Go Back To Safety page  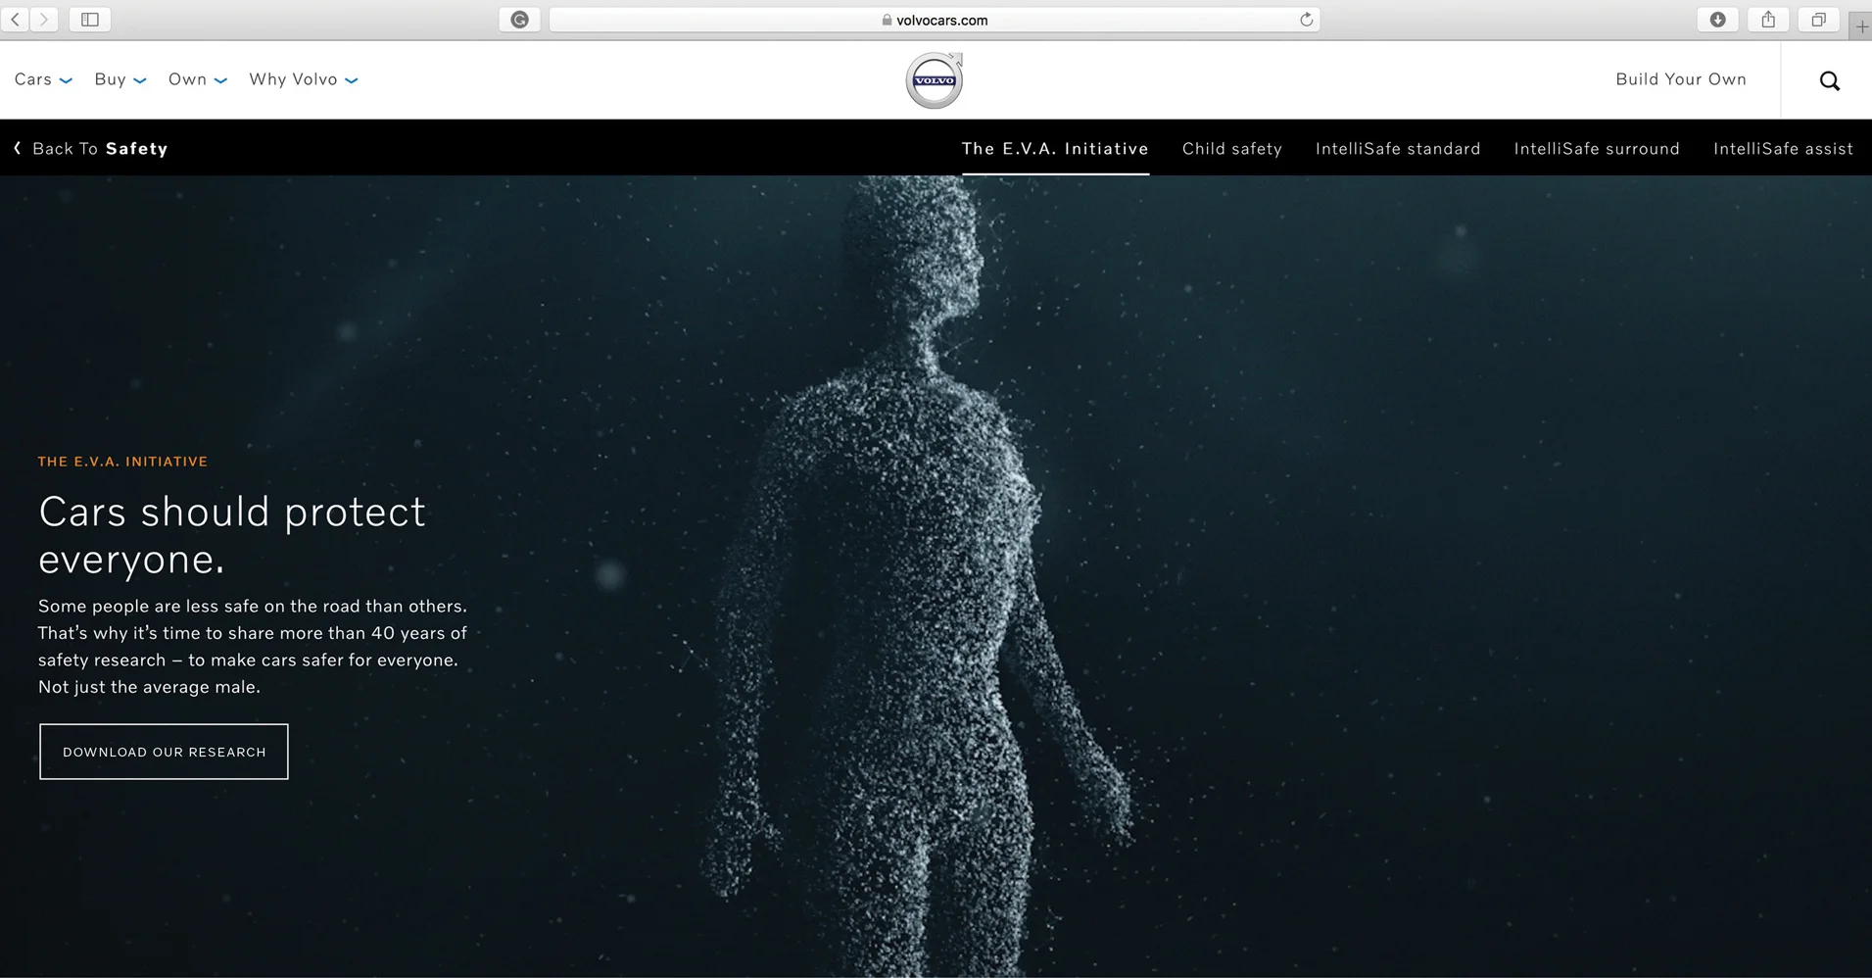[x=91, y=148]
